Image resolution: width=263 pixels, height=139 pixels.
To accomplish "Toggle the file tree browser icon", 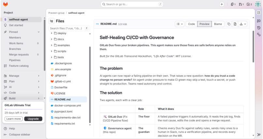I will tap(52, 21).
